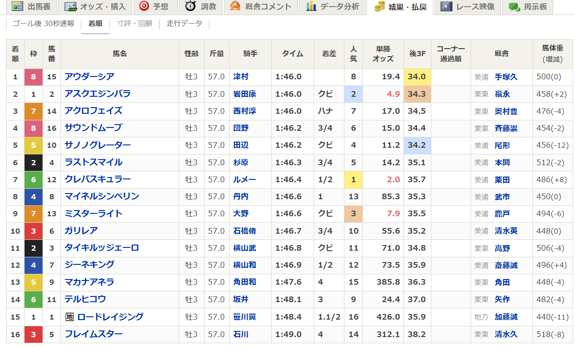Viewport: 575px width, 347px height.
Task: Open trainer link 手塚久
Action: tap(506, 77)
